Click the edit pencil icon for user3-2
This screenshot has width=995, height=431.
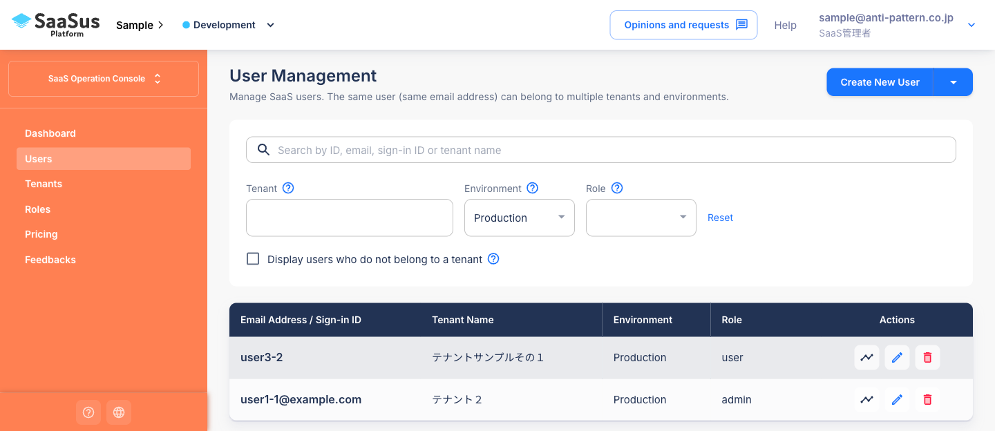pos(897,358)
